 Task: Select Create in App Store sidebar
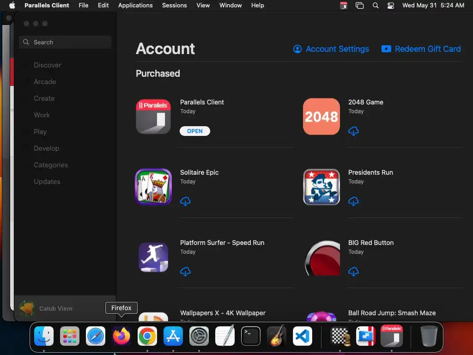click(44, 98)
